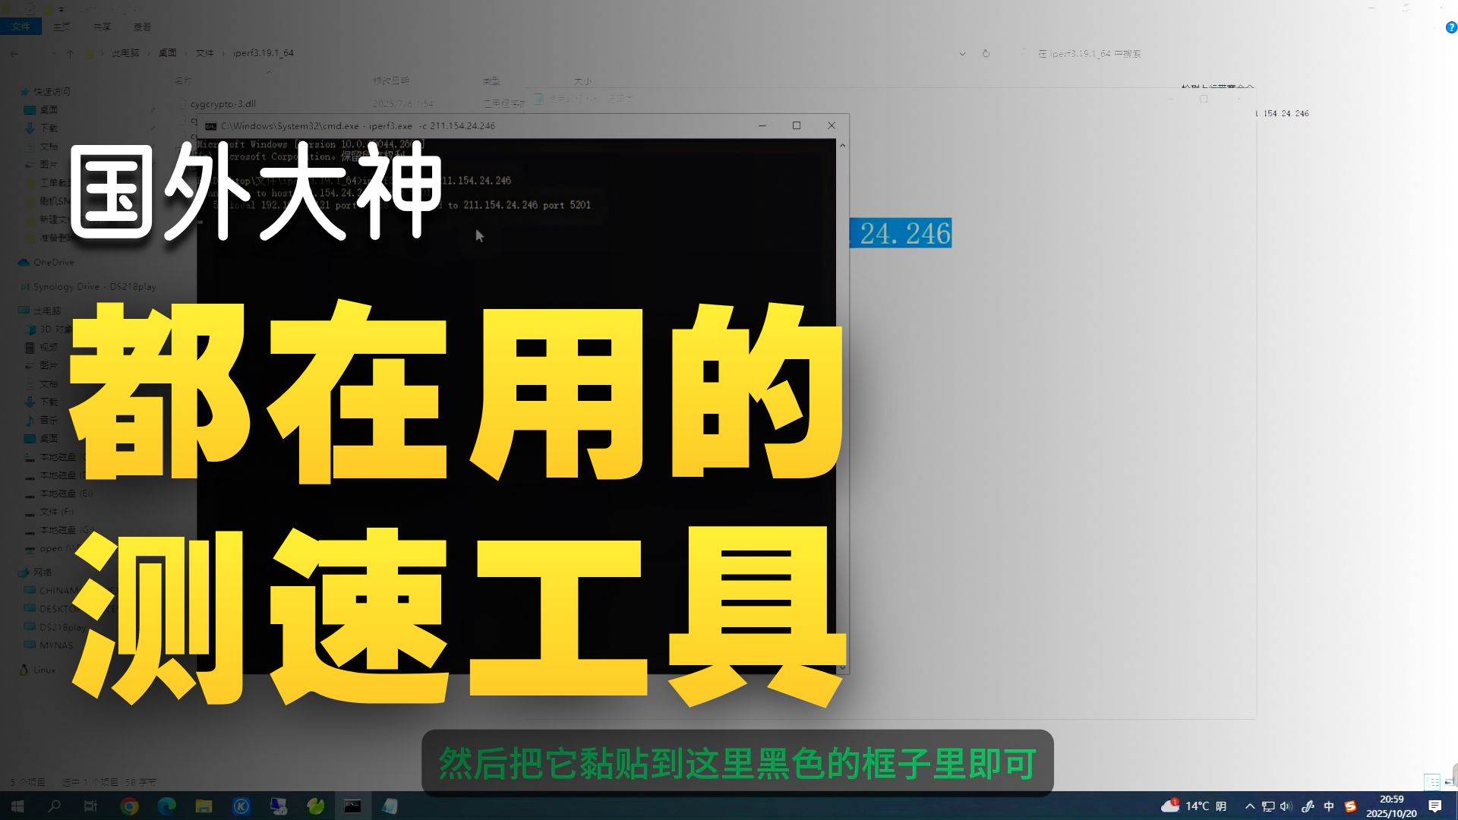Open the 共享 ribbon tab
This screenshot has width=1458, height=820.
click(102, 27)
